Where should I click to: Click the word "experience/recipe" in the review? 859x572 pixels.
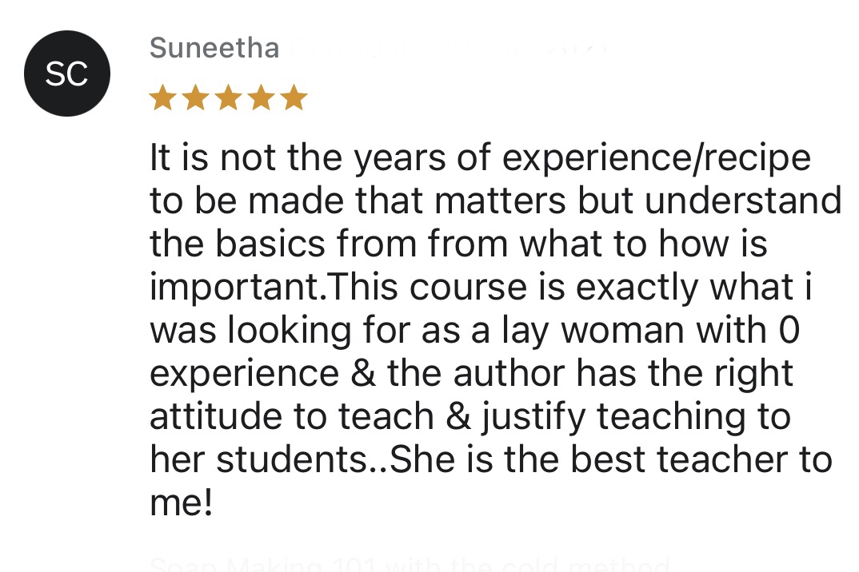pos(657,159)
